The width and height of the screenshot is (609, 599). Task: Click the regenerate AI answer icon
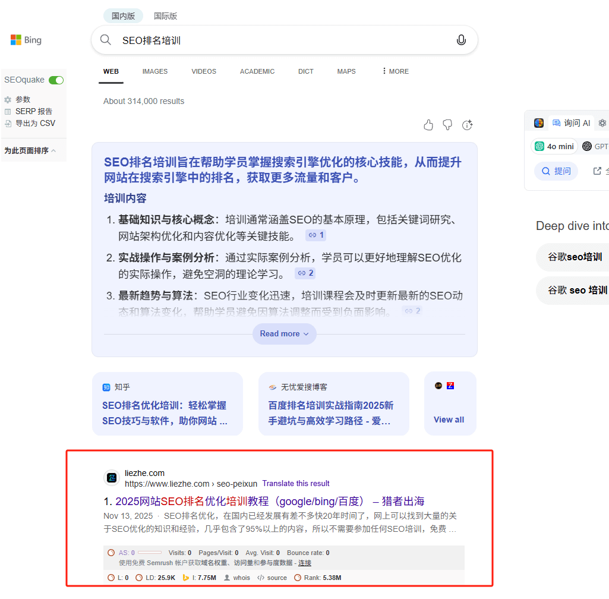(x=467, y=125)
